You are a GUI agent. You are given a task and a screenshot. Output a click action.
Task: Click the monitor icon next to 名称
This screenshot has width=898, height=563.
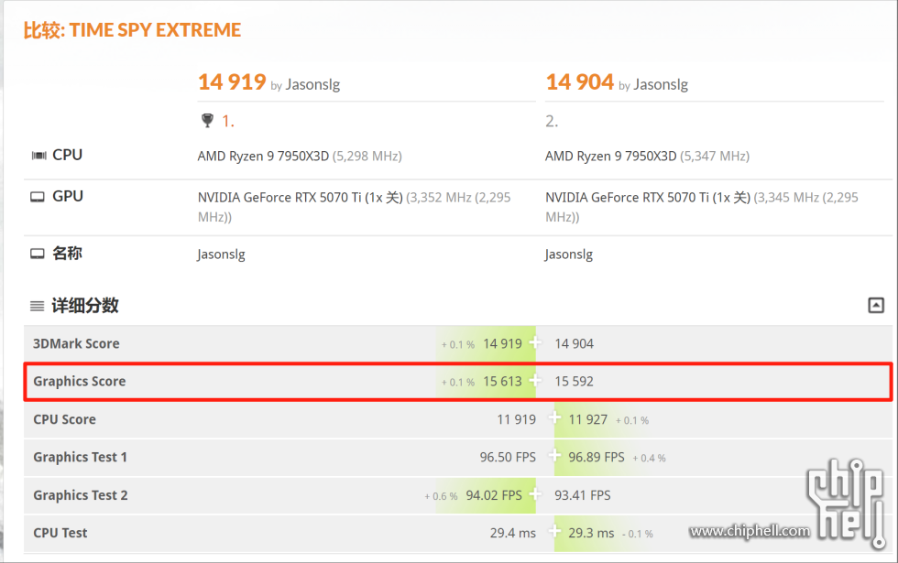click(38, 254)
